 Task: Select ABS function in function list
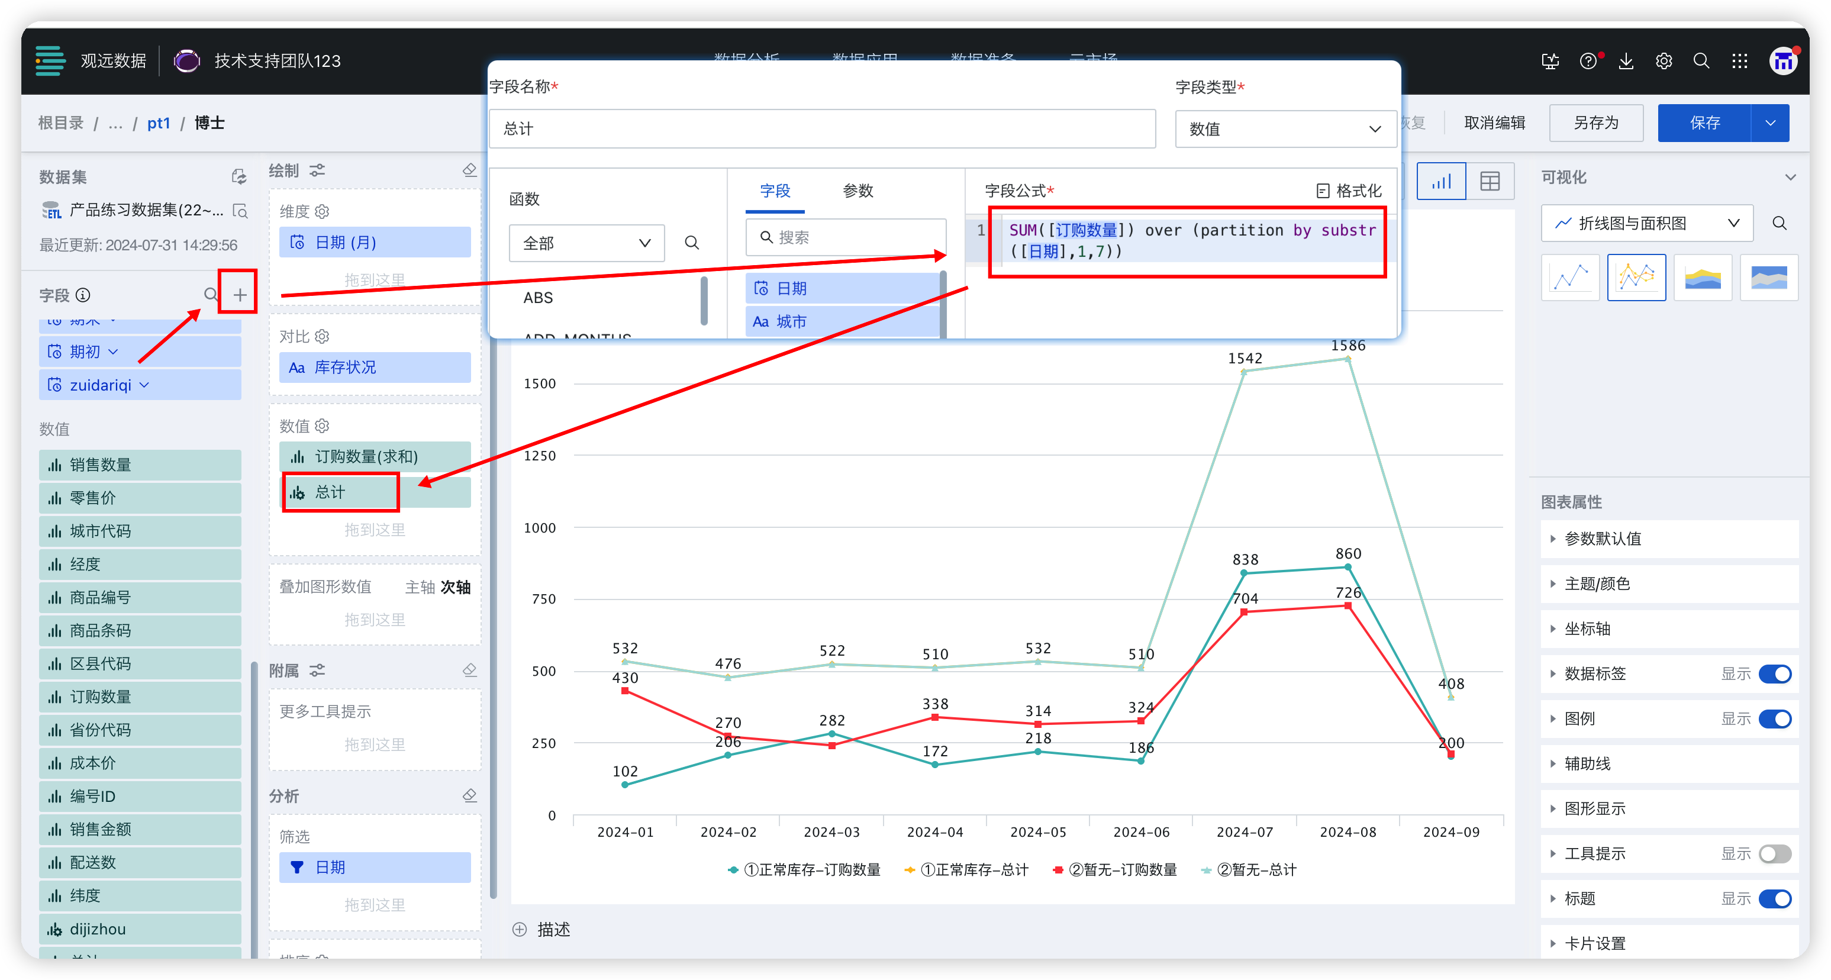click(538, 298)
